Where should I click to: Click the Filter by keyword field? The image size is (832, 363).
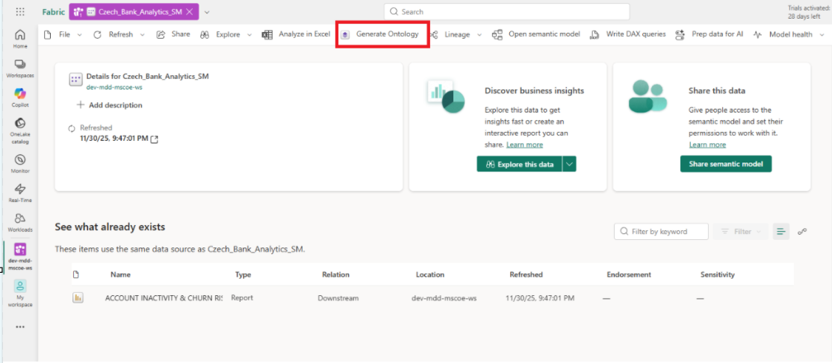point(662,232)
